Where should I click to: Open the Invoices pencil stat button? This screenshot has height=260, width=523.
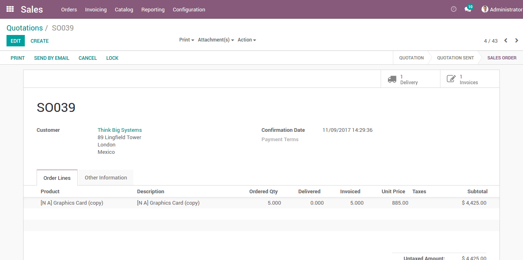pos(469,79)
